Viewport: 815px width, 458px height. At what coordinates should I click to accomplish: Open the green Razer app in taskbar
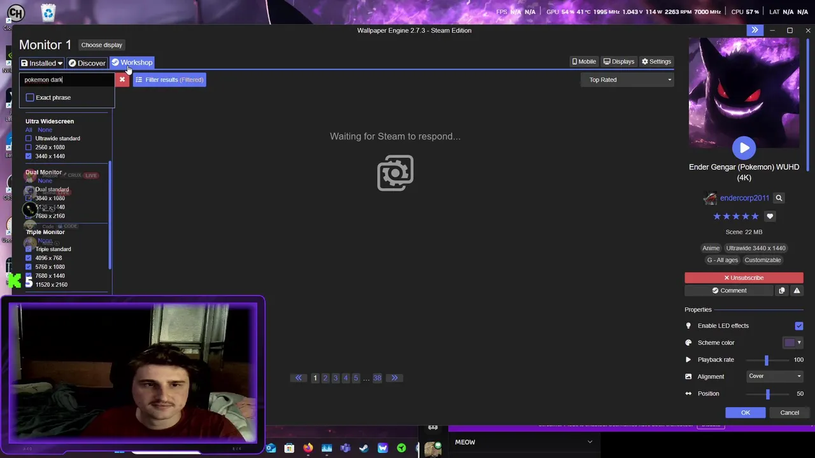click(x=401, y=448)
